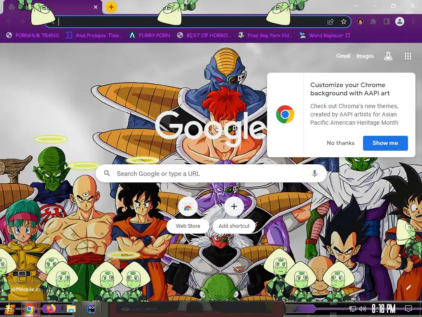422x317 pixels.
Task: Open the Extensions puzzle-piece menu
Action: tap(373, 21)
